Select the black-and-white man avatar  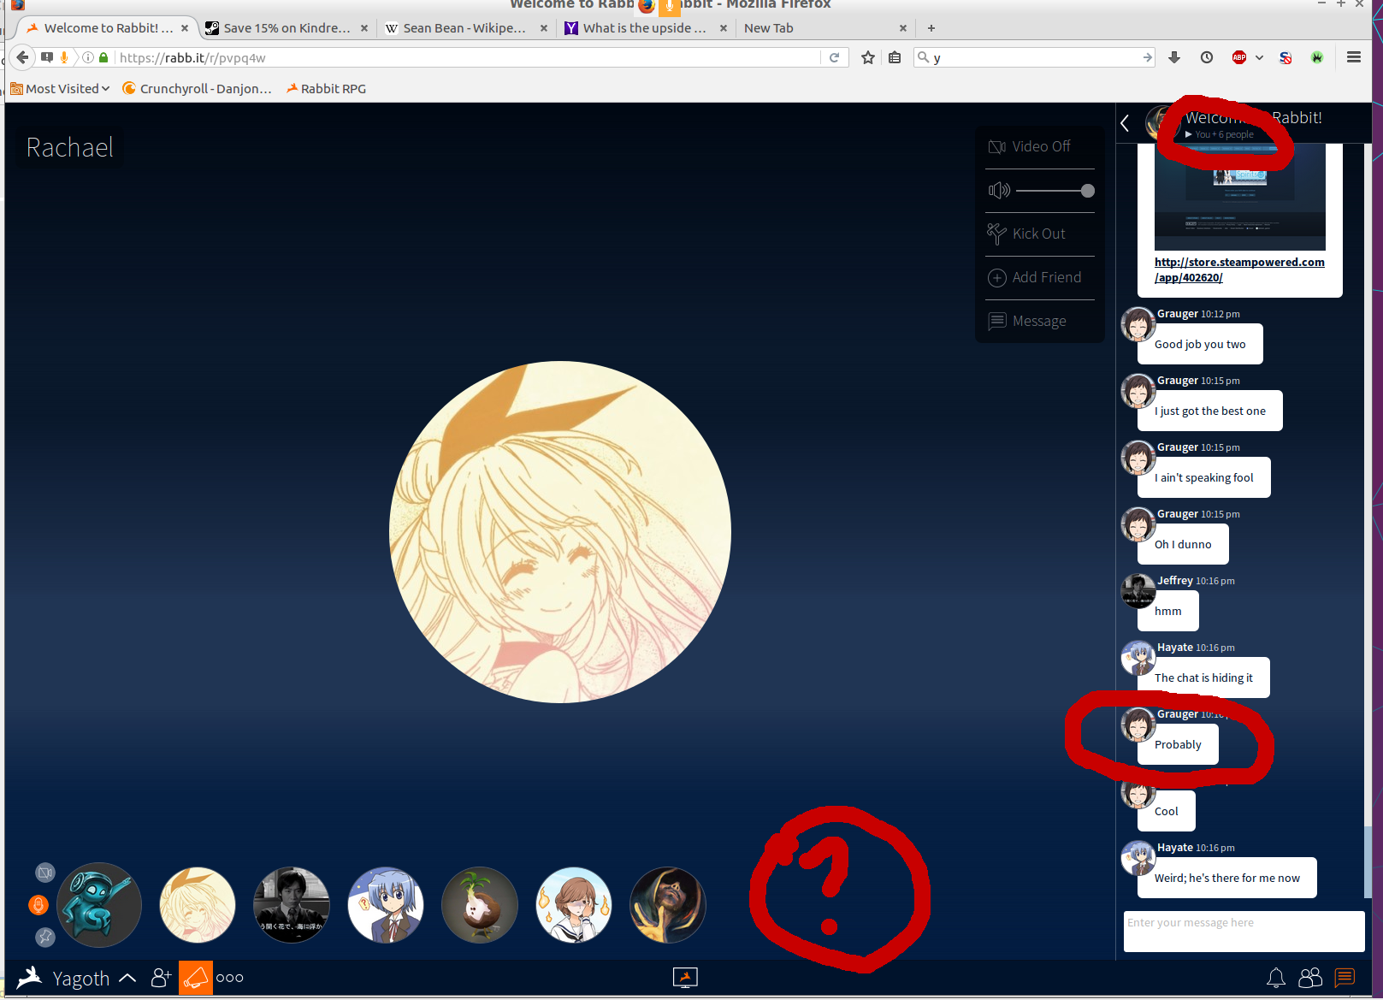(x=292, y=905)
